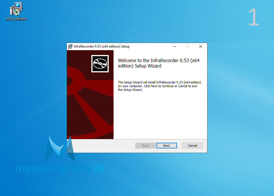Screen dimensions: 274x196
Task: Click Next to continue setup
Action: (x=166, y=146)
